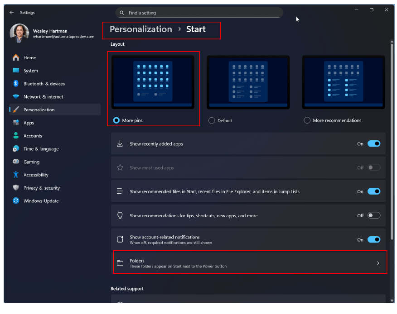The image size is (397, 314).
Task: Choose the More recommendations radio button
Action: tap(307, 121)
